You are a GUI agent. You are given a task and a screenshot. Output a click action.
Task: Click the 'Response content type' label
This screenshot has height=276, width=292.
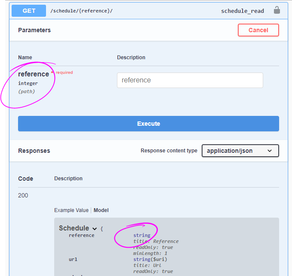(x=169, y=151)
